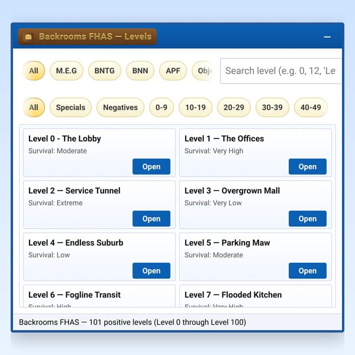This screenshot has height=355, width=355.
Task: Select the Level 7 — Flooded Kitchen card
Action: tap(256, 296)
